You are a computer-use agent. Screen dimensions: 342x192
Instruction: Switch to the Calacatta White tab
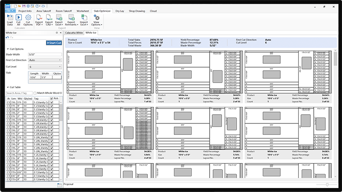click(74, 33)
